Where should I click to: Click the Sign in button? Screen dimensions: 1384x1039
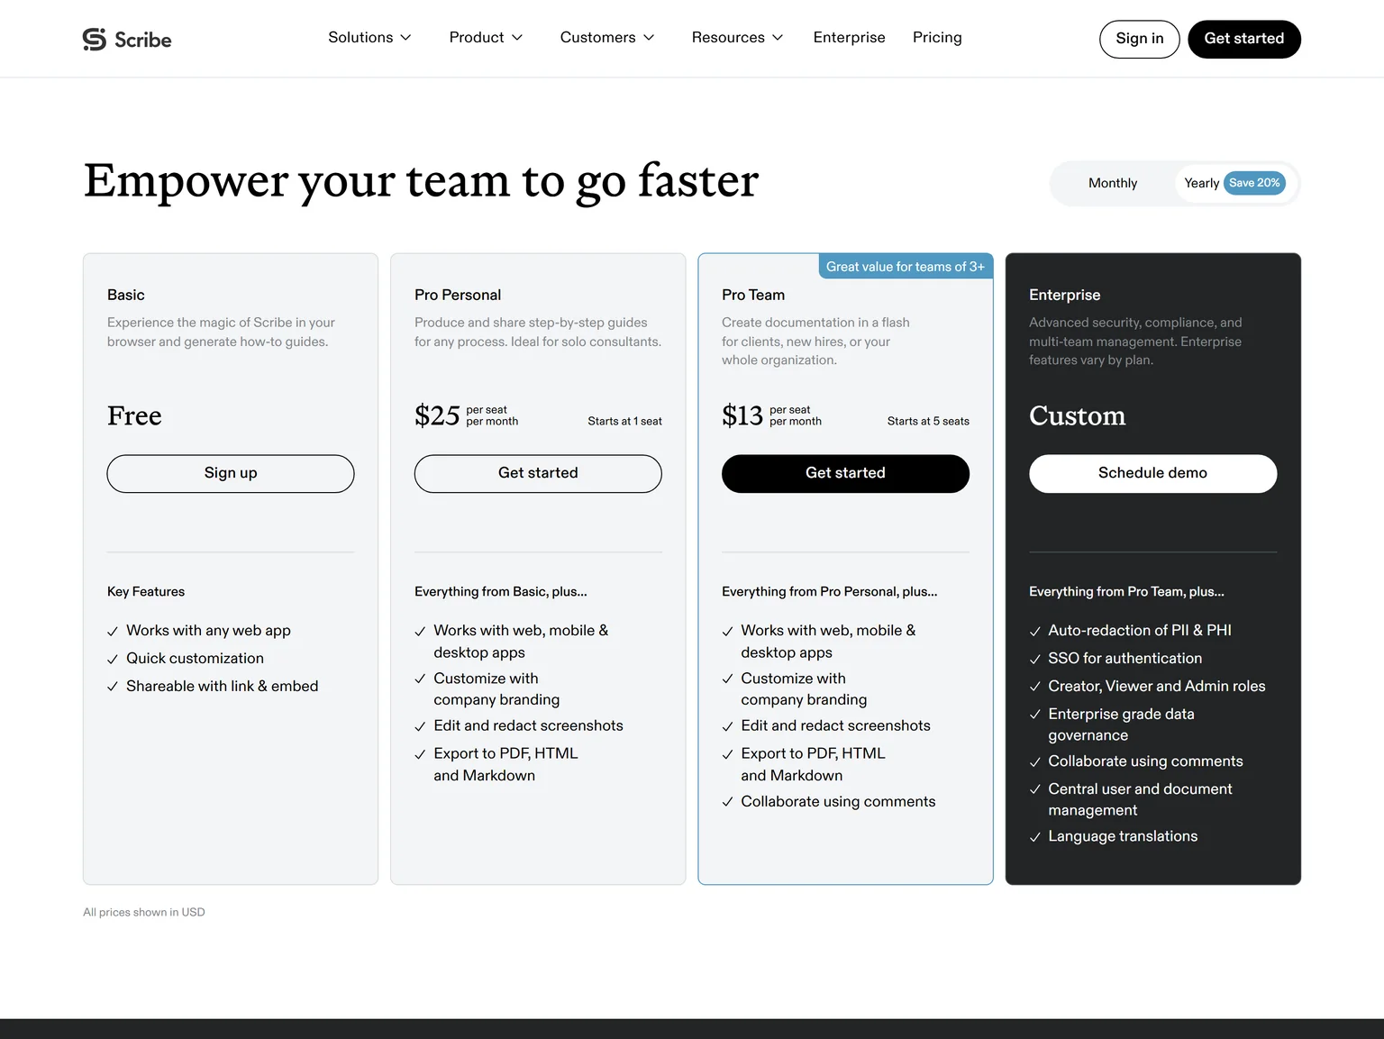pos(1139,39)
